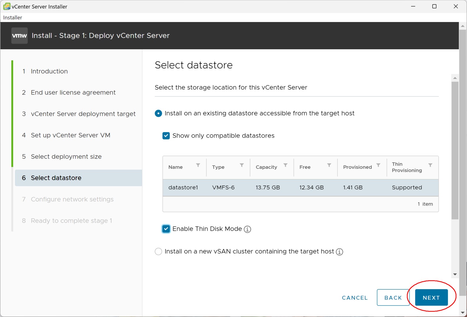Click the Supported thin provisioning cell
Image resolution: width=467 pixels, height=317 pixels.
point(407,188)
